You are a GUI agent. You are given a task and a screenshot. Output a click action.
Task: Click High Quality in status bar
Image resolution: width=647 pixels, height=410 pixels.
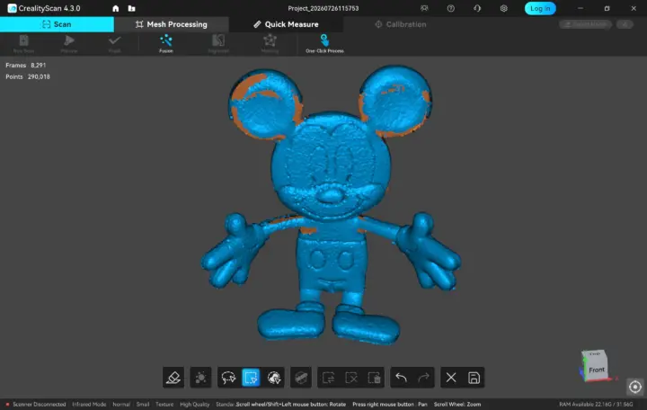tap(194, 405)
